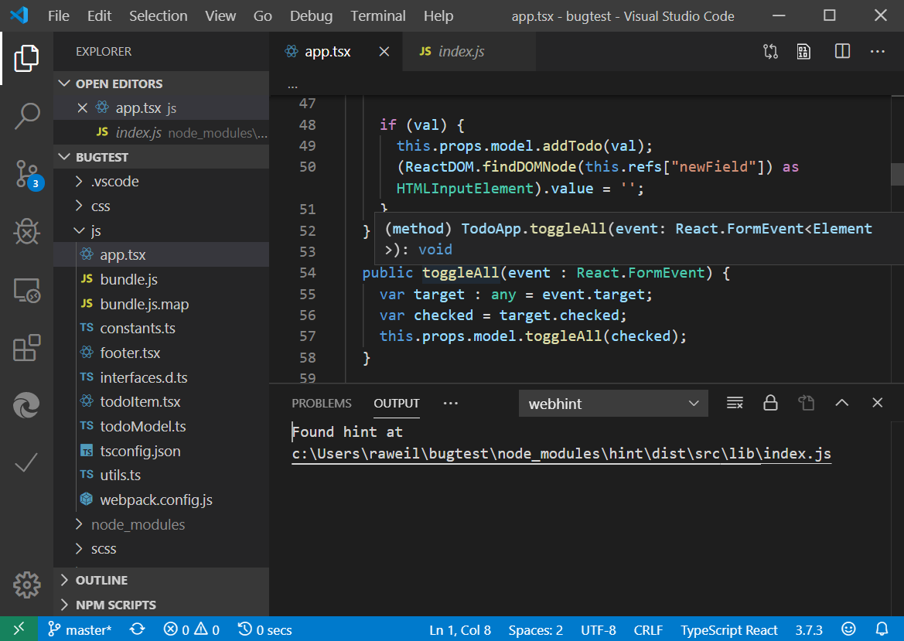This screenshot has width=904, height=641.
Task: Open the File menu
Action: point(58,15)
